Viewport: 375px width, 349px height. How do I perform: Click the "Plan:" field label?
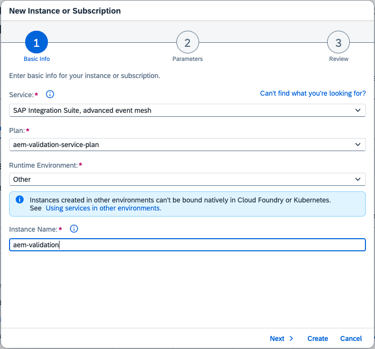click(17, 130)
